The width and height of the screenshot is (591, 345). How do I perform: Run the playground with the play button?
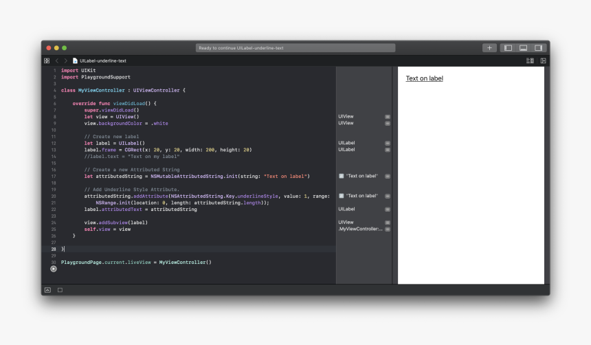[x=54, y=269]
